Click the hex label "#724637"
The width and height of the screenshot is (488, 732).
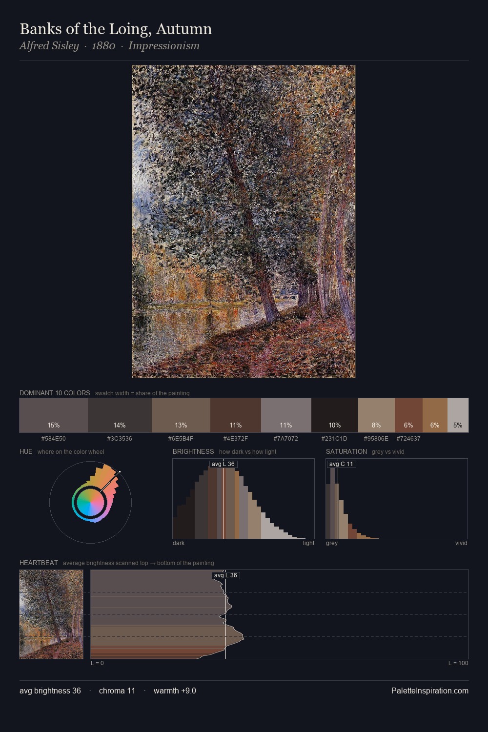[408, 439]
